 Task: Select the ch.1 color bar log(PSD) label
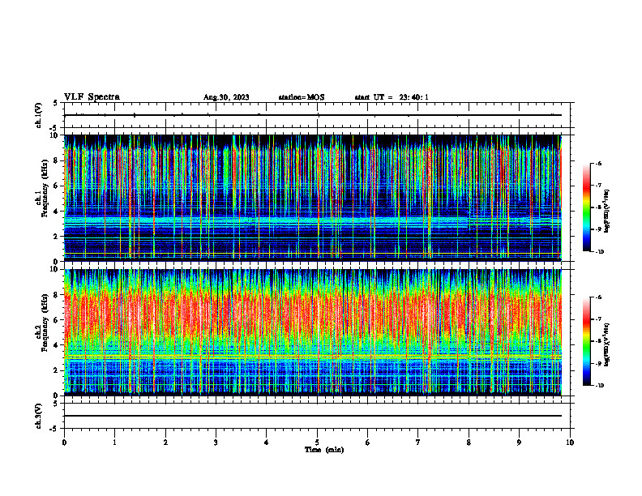tap(607, 211)
